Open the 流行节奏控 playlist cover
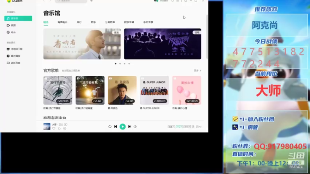 click(58, 90)
